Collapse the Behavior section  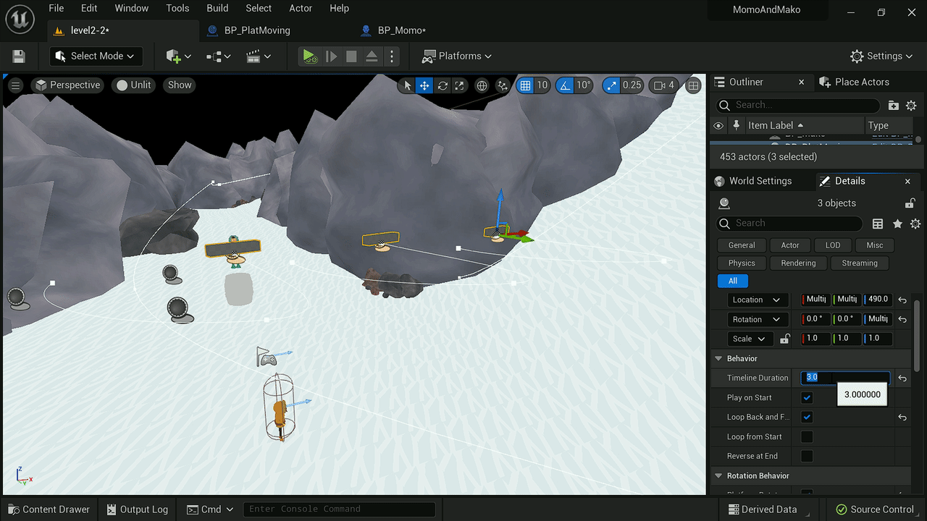(718, 359)
